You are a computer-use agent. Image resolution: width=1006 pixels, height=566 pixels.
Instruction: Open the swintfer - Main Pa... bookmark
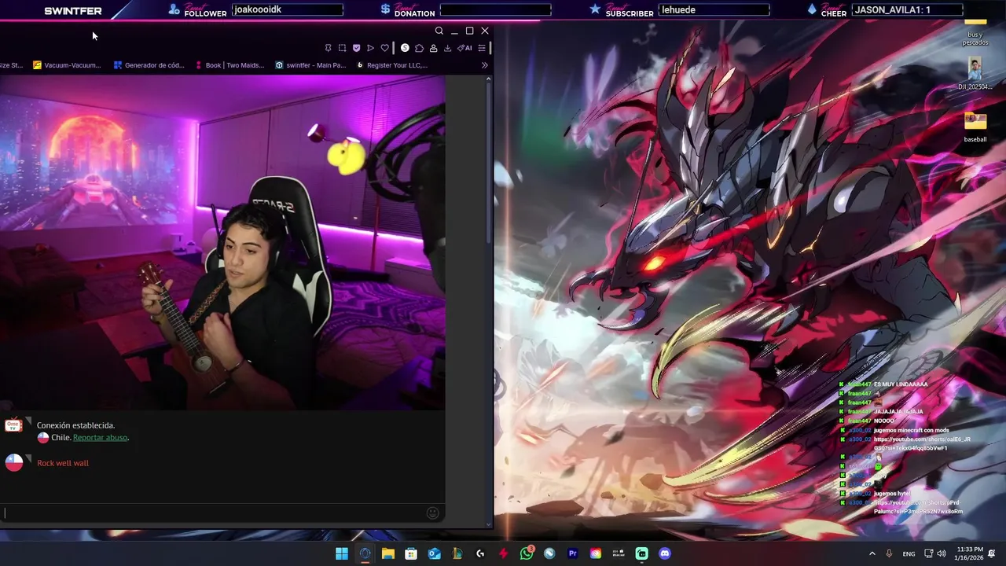click(x=310, y=65)
